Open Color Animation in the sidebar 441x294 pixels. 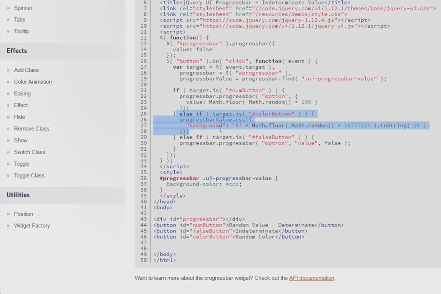pyautogui.click(x=33, y=82)
